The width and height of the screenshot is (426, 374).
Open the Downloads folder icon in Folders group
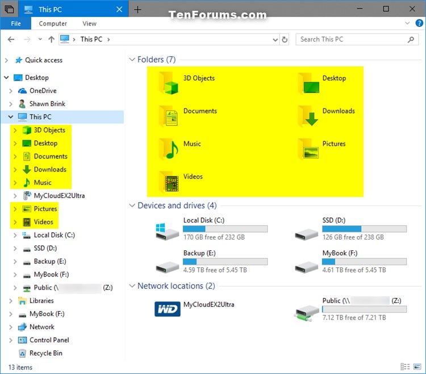click(308, 116)
